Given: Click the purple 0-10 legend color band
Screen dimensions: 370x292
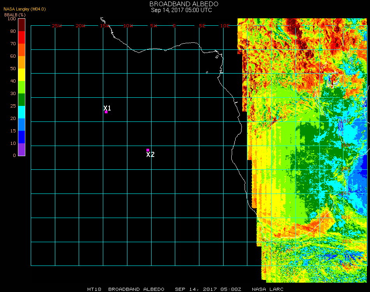Looking at the screenshot, I should point(21,149).
